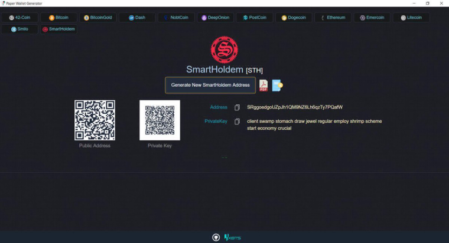This screenshot has height=243, width=449.
Task: Open the BitcoinGold tab
Action: pos(98,18)
